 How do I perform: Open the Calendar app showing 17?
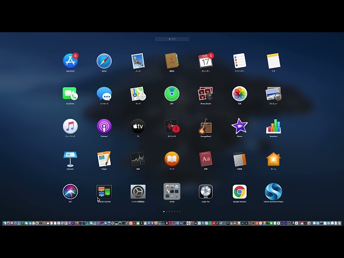(x=205, y=61)
